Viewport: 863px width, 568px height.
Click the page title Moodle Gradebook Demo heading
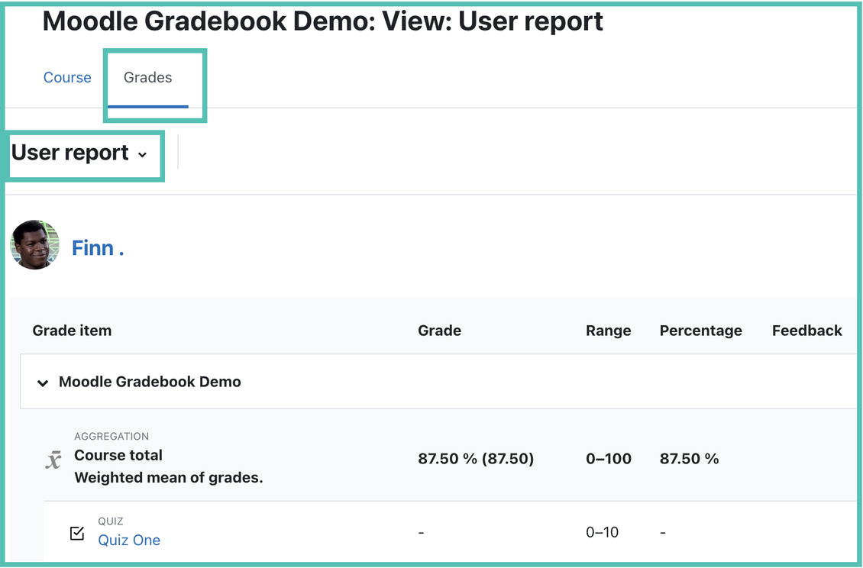(x=322, y=21)
